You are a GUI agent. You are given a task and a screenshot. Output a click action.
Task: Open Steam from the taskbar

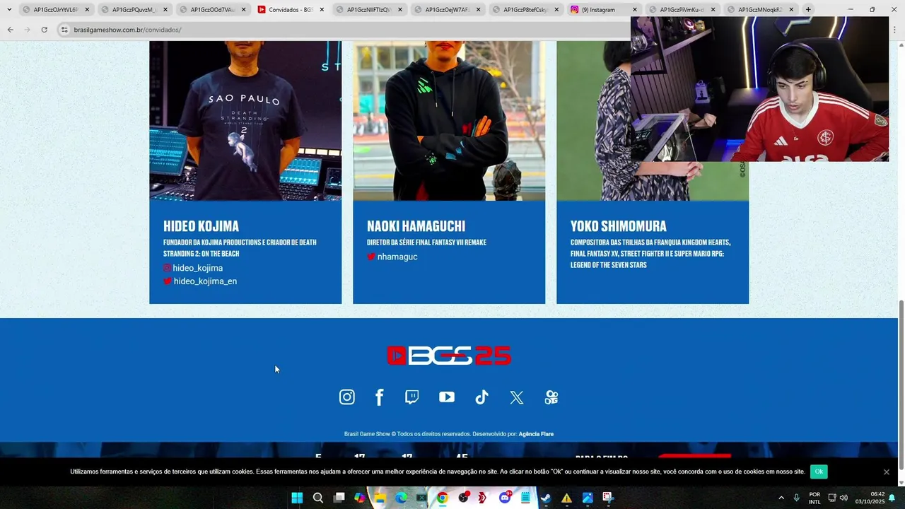click(x=546, y=498)
